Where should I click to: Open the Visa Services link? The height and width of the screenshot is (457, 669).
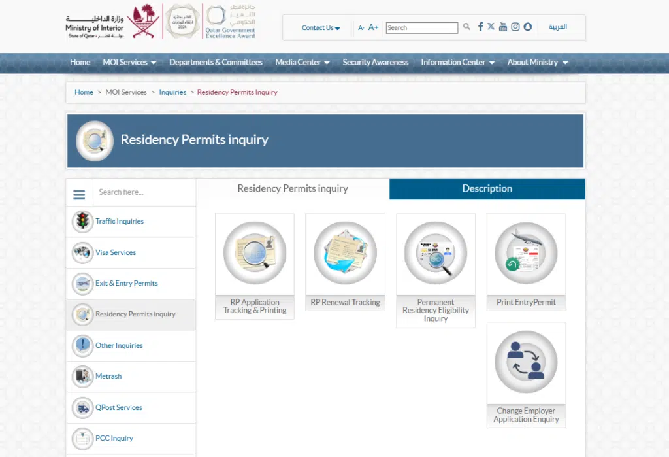(116, 253)
